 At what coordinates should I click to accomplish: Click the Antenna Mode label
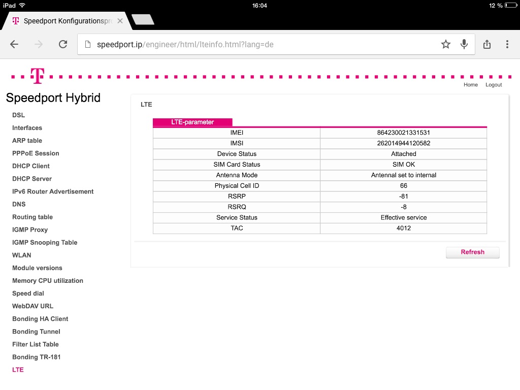click(x=237, y=175)
